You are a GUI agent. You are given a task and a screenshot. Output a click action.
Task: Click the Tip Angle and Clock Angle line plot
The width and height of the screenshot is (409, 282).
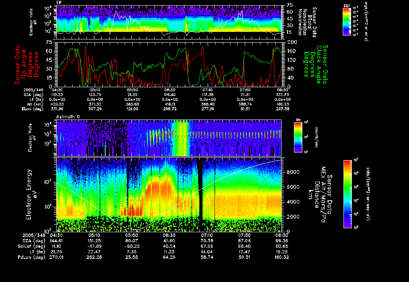tap(169, 64)
